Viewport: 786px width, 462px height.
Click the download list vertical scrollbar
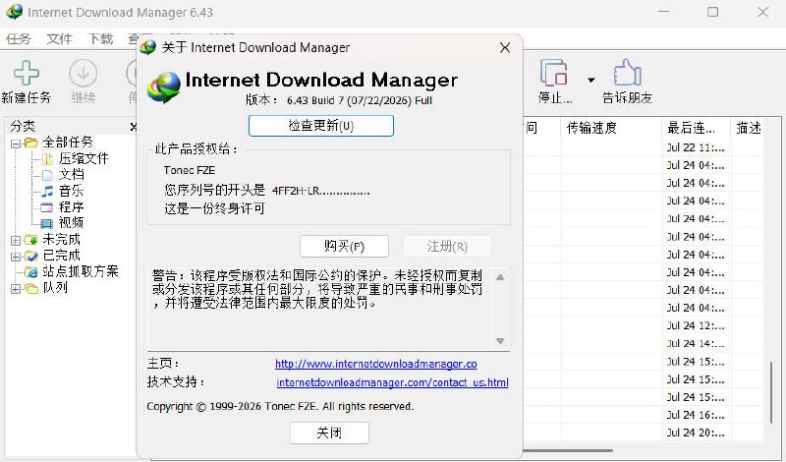[x=772, y=392]
